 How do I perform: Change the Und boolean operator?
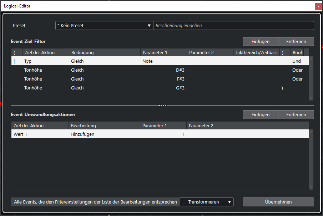[297, 61]
